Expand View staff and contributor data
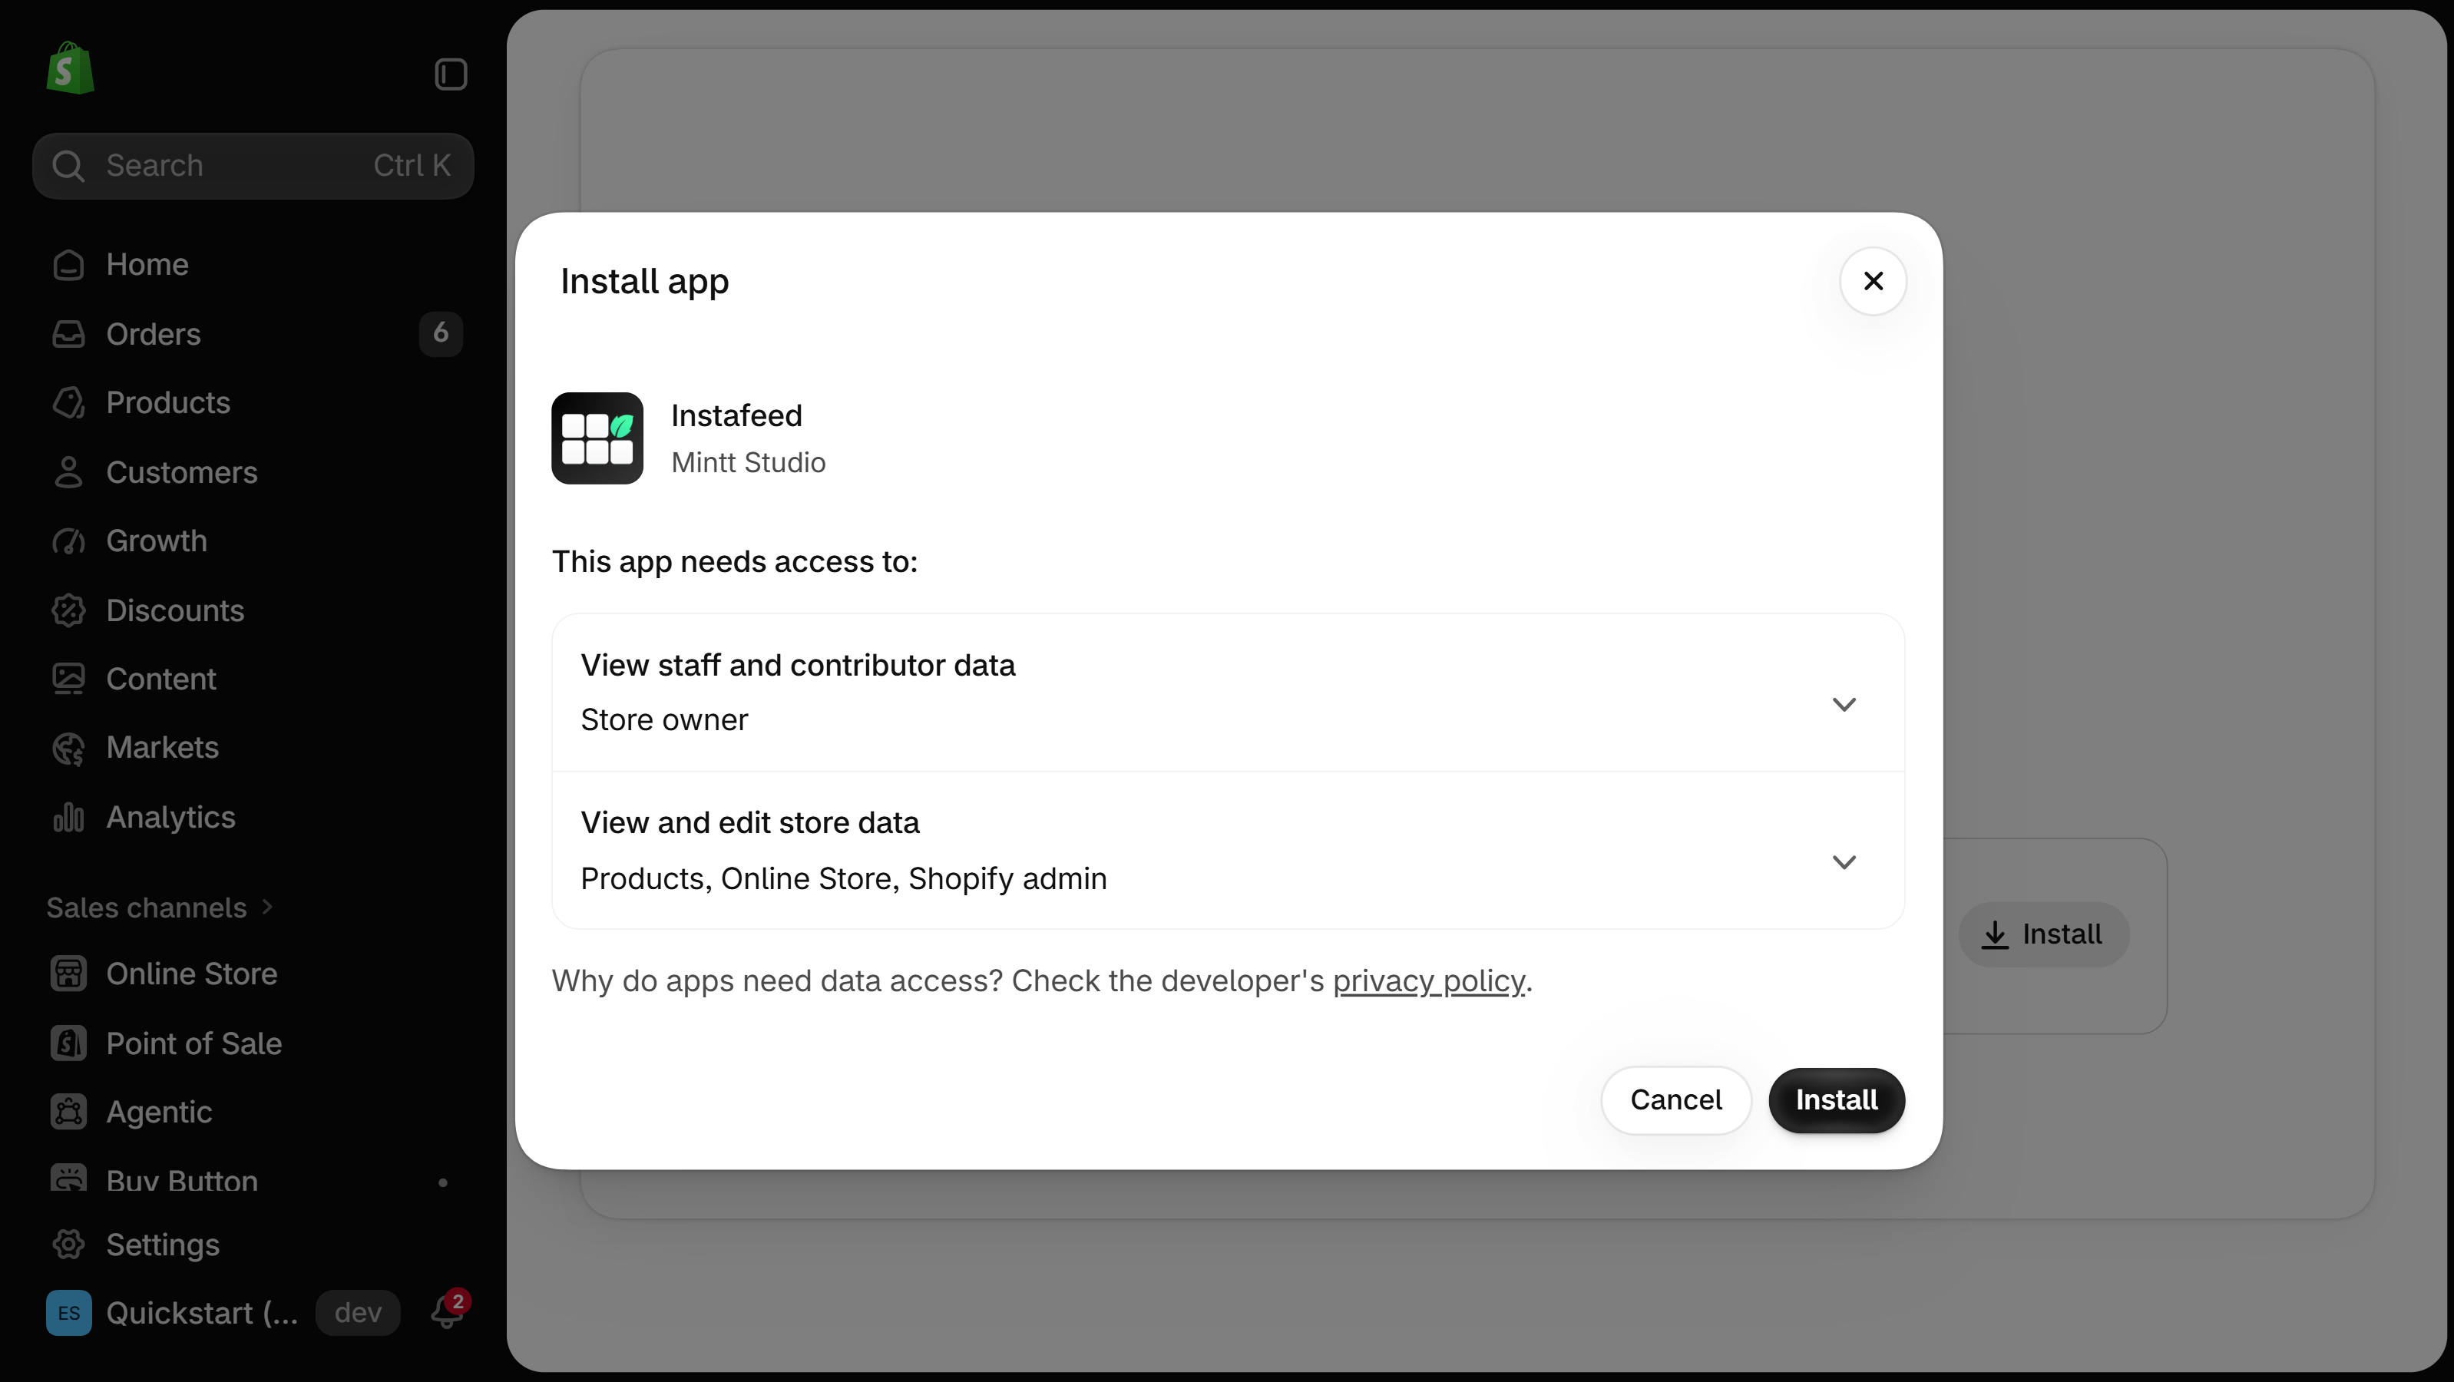This screenshot has width=2454, height=1382. (1228, 693)
